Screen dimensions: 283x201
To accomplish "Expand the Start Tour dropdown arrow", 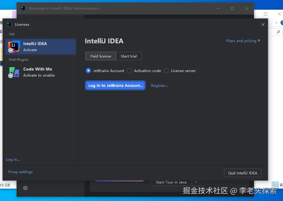I will point(196,182).
